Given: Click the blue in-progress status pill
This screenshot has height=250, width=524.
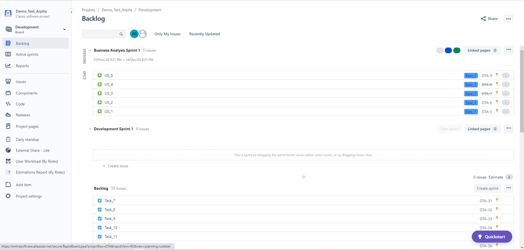Looking at the screenshot, I should point(448,50).
